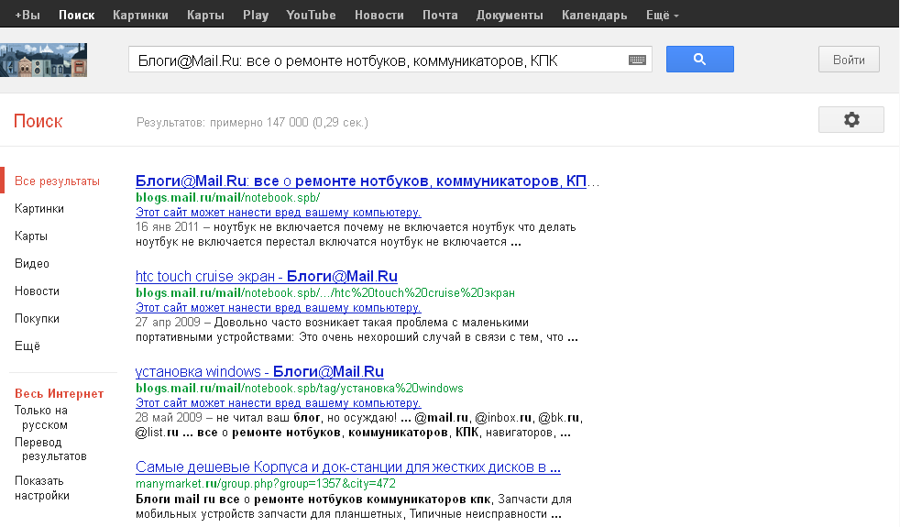Select Видео in the left sidebar
The image size is (900, 527).
click(32, 264)
